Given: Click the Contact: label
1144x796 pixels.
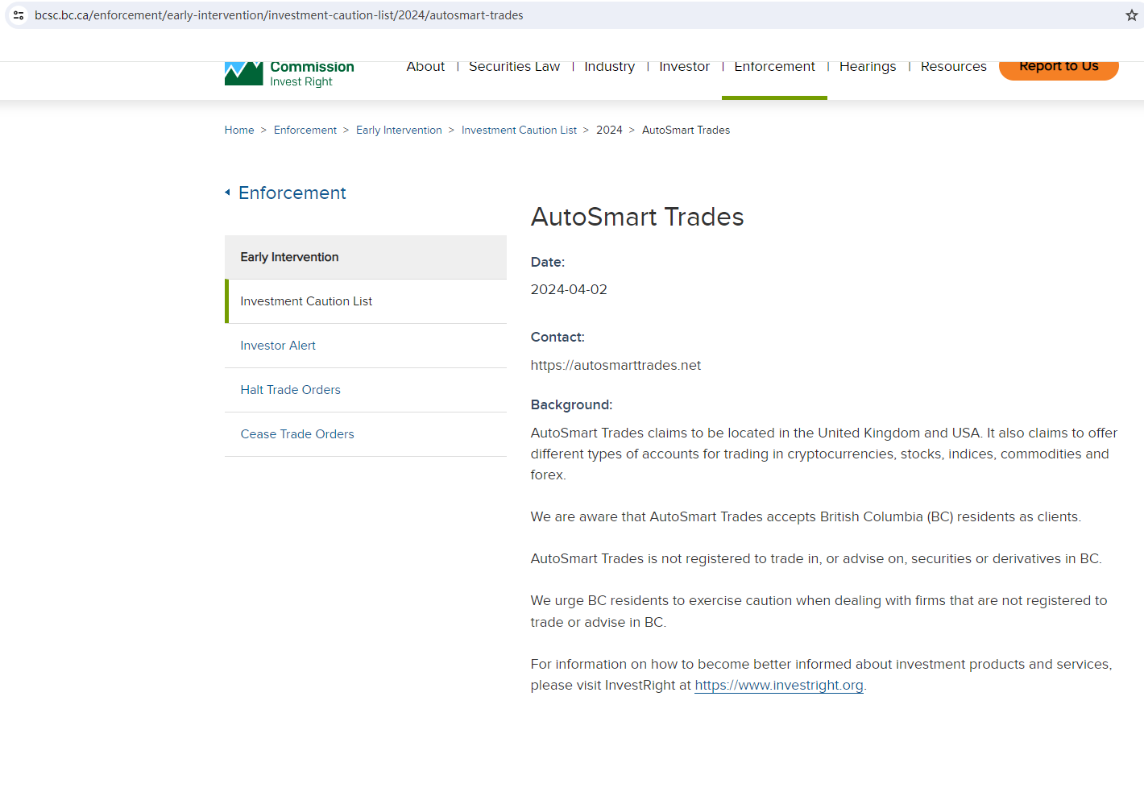Looking at the screenshot, I should [x=557, y=337].
